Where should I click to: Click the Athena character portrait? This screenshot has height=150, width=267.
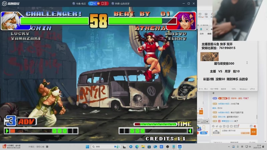tap(186, 21)
